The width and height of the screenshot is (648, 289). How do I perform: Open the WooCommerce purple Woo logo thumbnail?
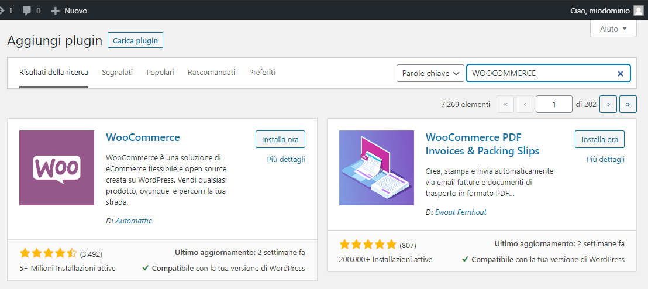click(x=57, y=168)
